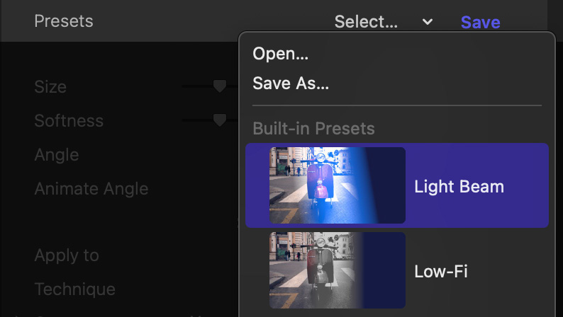Select the Light Beam preset label

pos(459,187)
